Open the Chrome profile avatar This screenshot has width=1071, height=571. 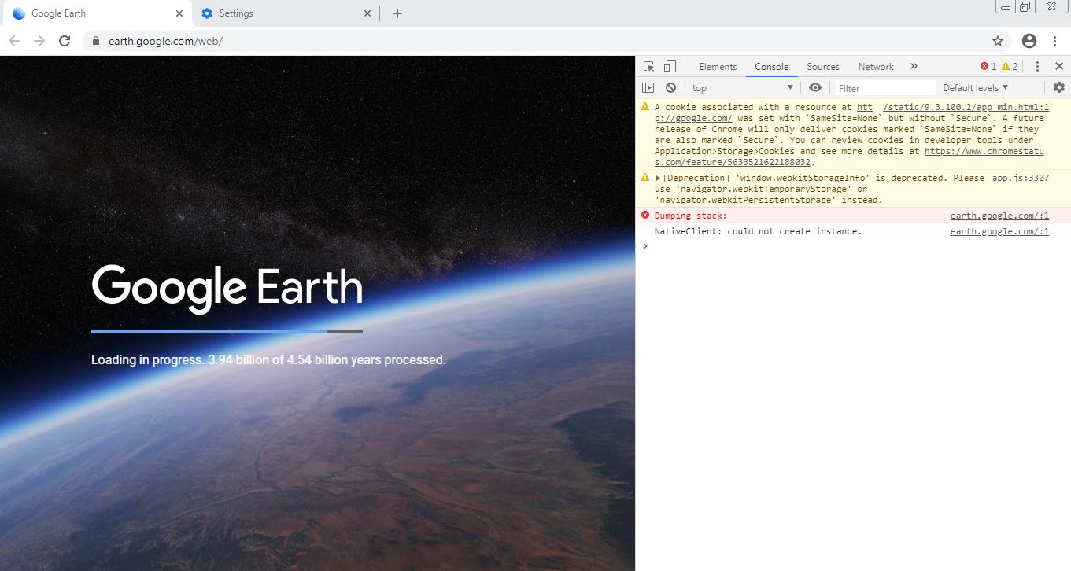coord(1029,41)
